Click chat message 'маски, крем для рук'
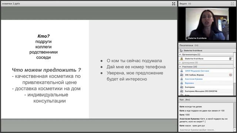The height and width of the screenshot is (133, 237). (192, 126)
